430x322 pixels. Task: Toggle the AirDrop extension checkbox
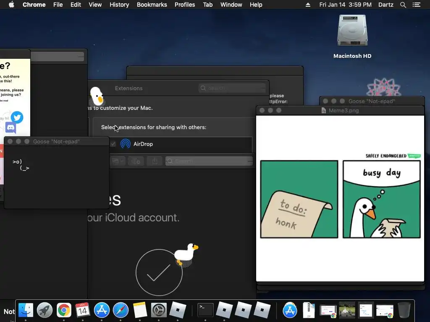coord(113,144)
